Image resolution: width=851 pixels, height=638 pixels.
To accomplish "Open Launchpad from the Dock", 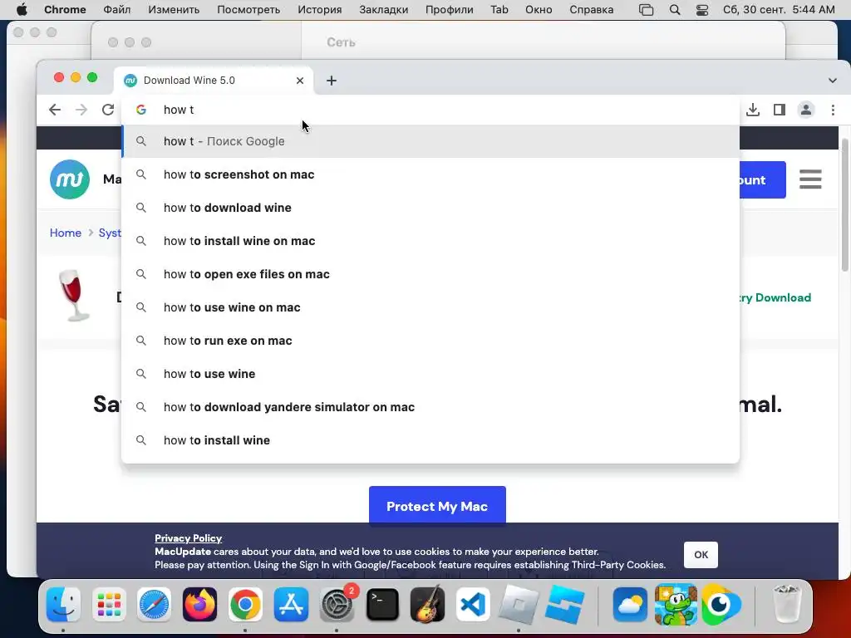I will pos(109,604).
